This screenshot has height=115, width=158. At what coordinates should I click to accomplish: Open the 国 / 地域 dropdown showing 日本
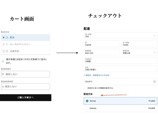click(120, 35)
